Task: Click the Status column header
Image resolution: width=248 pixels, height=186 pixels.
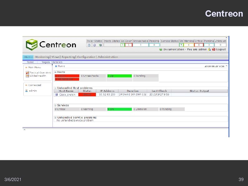Action: point(87,91)
